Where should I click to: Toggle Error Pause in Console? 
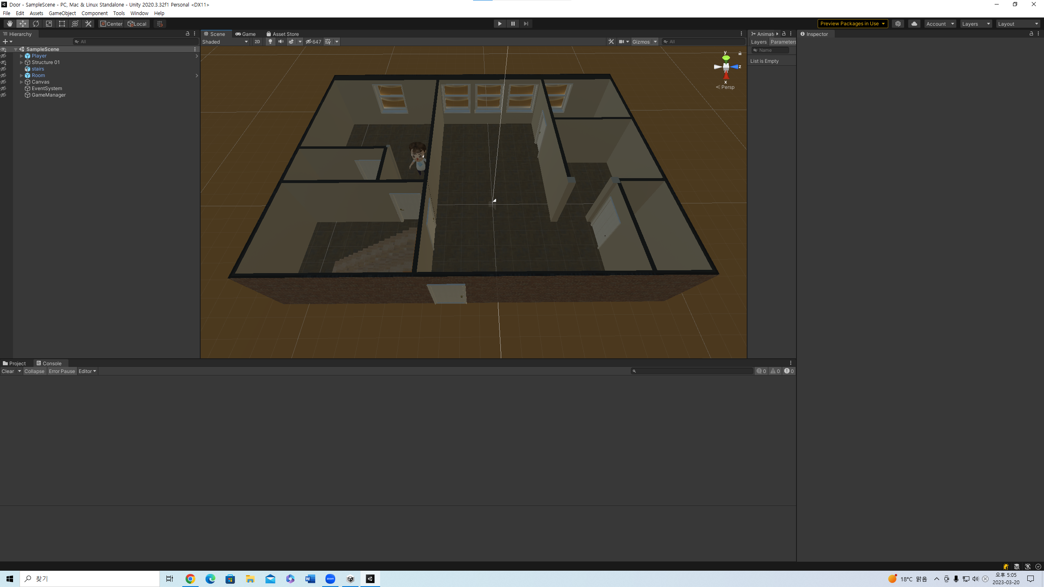click(62, 371)
